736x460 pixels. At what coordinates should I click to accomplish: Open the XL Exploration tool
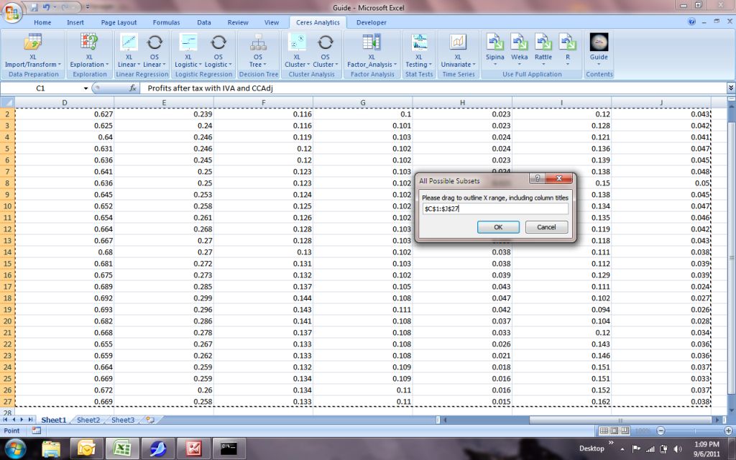coord(89,51)
